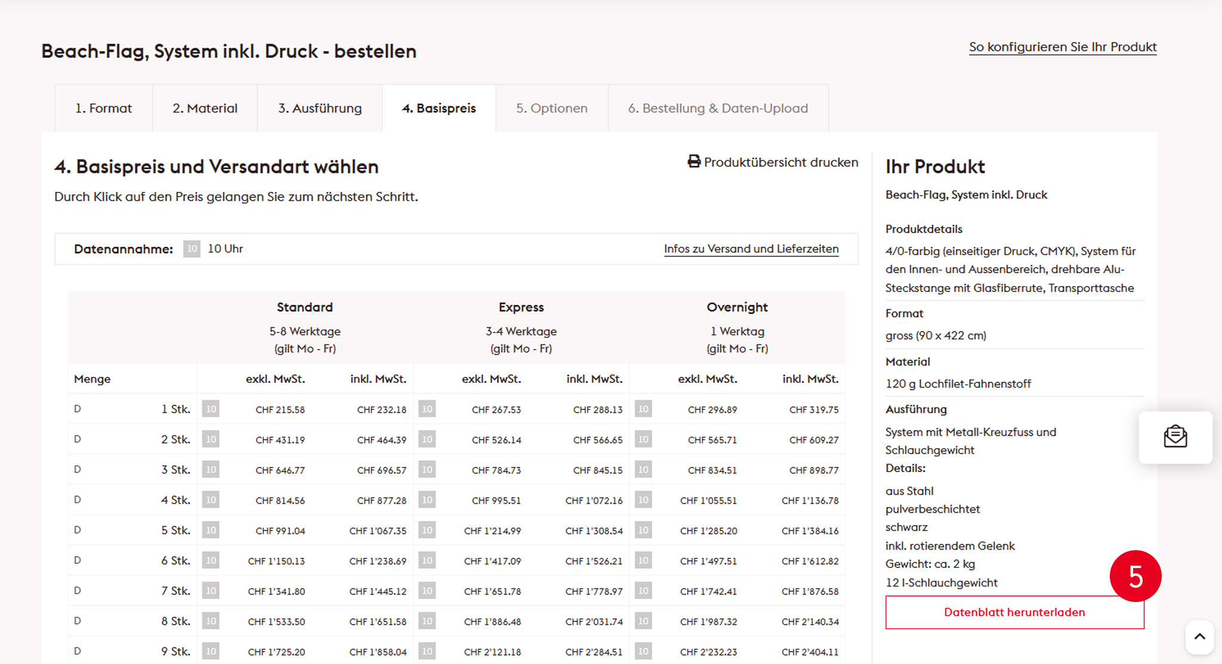Click the Datenblatt herunterladen button
This screenshot has height=664, width=1222.
[x=1014, y=612]
